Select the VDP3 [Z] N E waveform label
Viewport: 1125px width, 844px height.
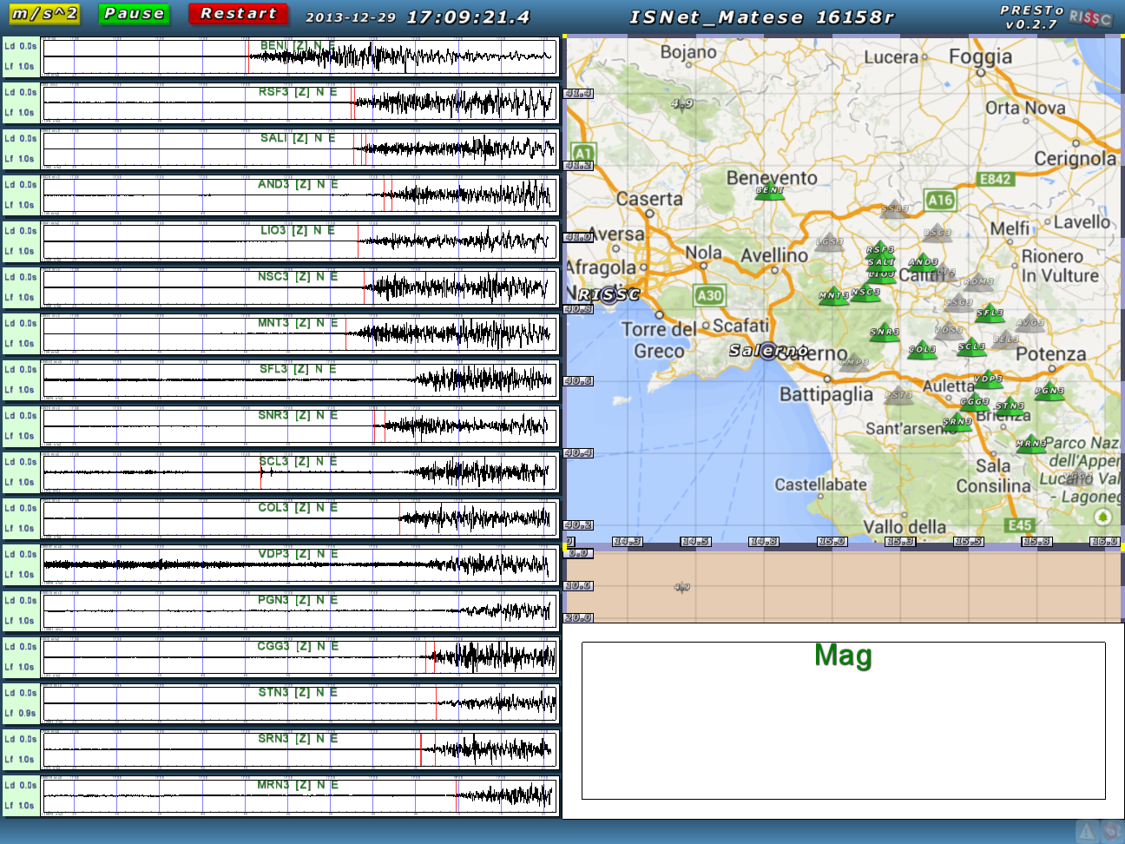point(299,554)
